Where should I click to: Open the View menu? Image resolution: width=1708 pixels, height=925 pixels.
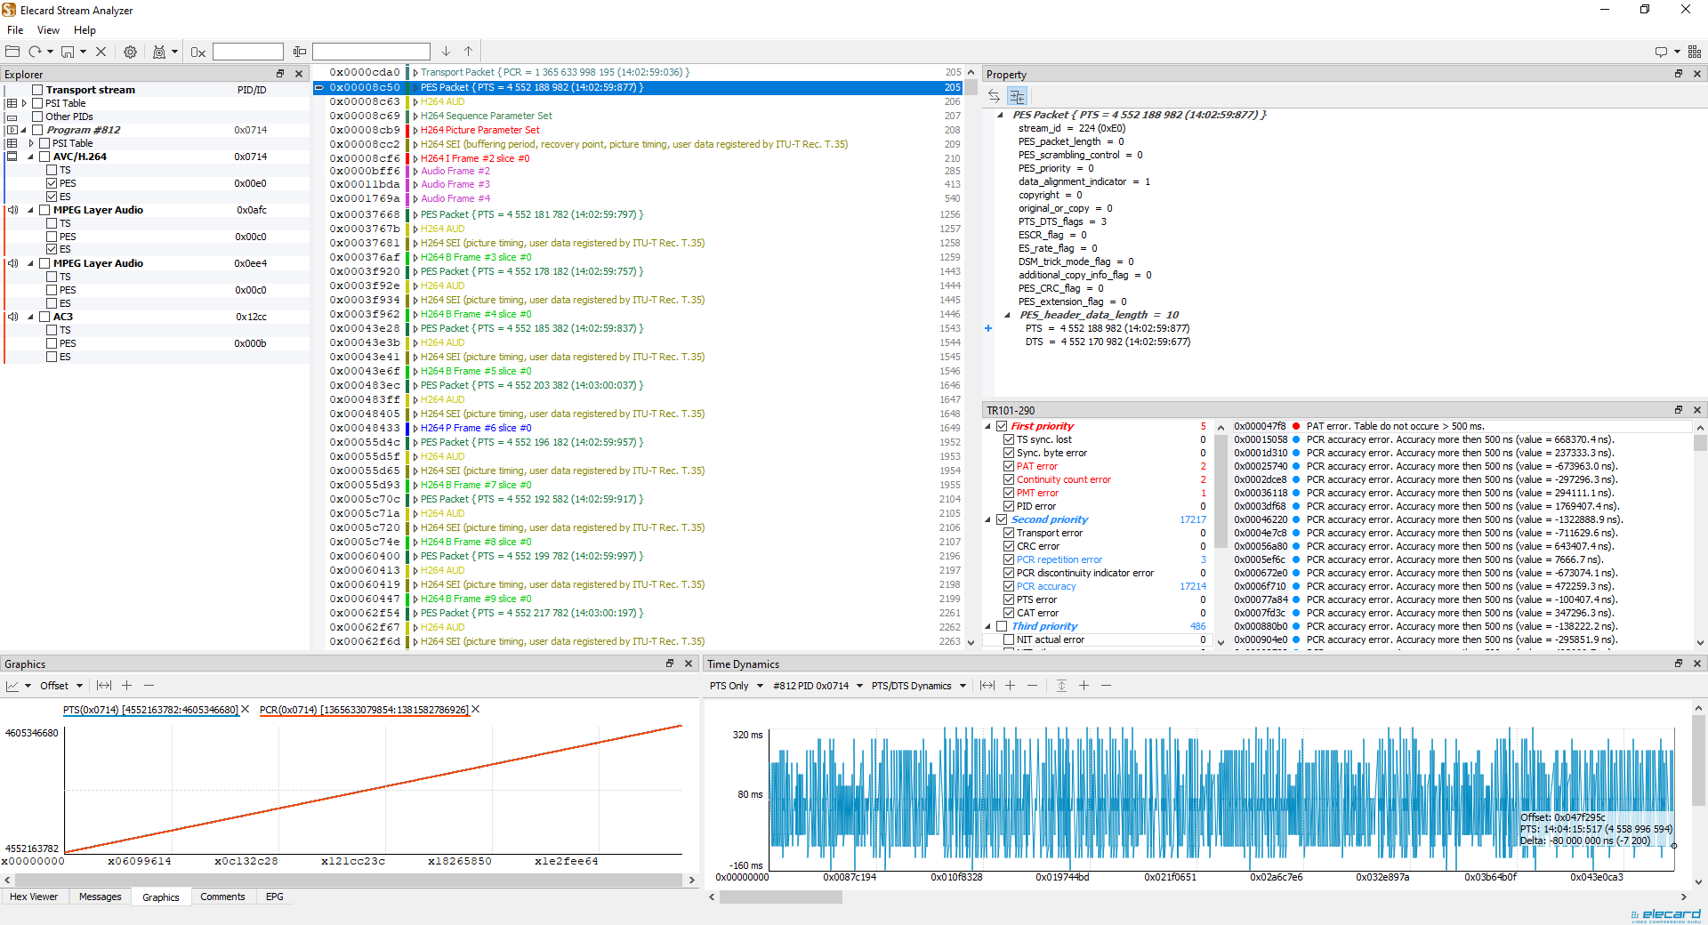pos(48,29)
